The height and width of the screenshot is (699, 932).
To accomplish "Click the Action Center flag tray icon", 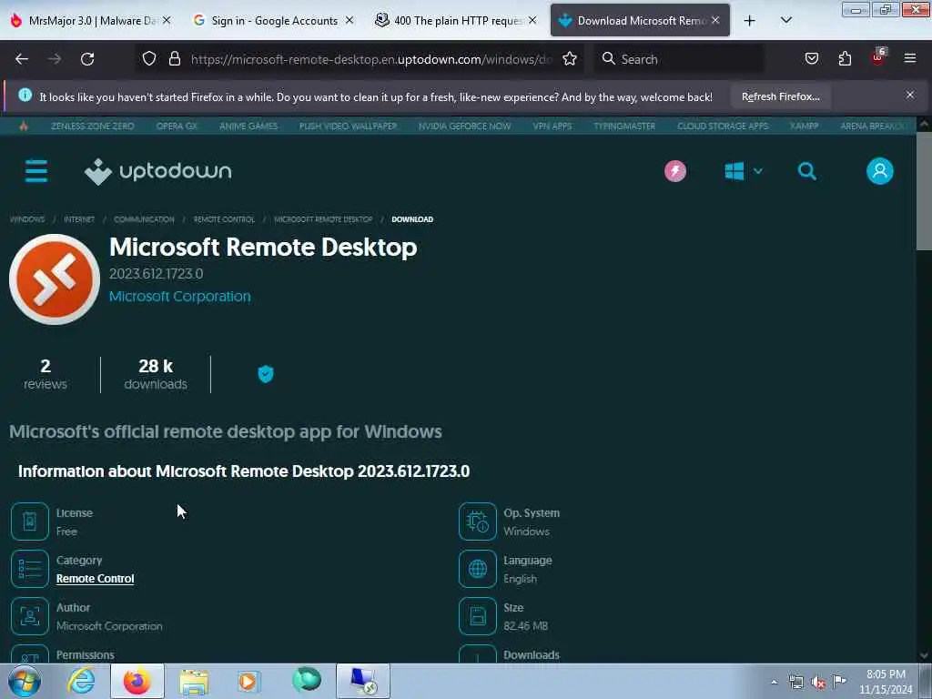I will (x=839, y=681).
